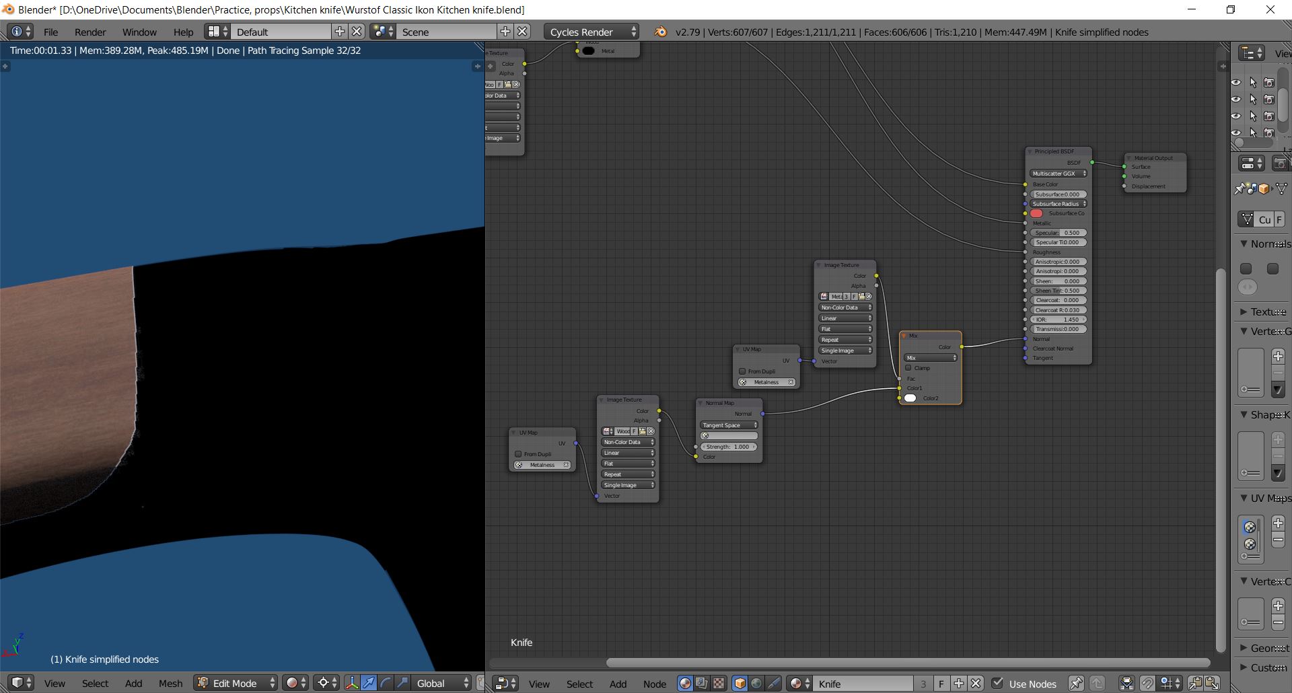Toggle Use Nodes checkbox
1292x693 pixels.
(x=997, y=684)
